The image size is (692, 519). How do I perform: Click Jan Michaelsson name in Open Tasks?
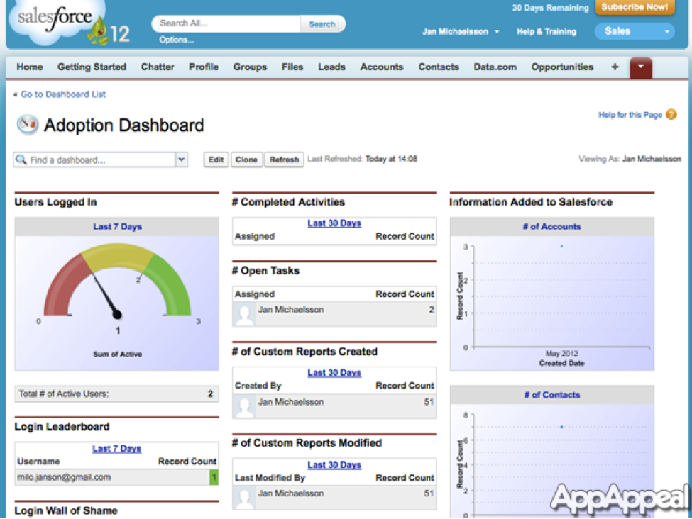291,310
